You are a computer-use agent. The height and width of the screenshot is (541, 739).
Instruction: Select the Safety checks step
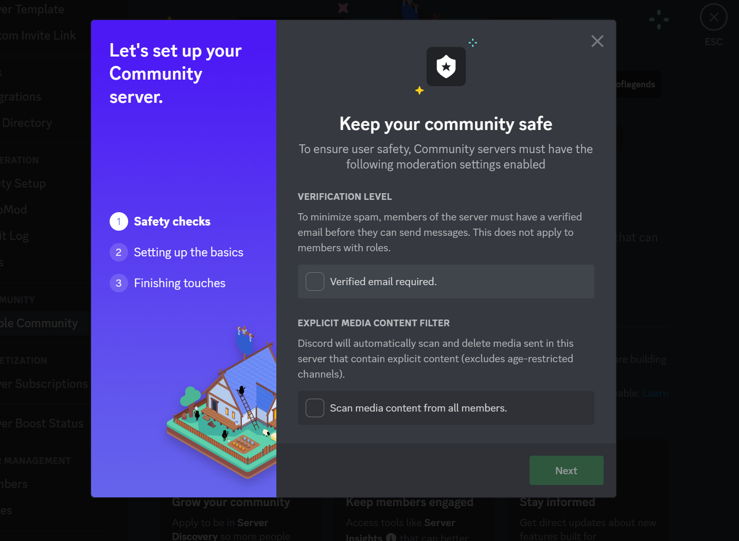[160, 221]
